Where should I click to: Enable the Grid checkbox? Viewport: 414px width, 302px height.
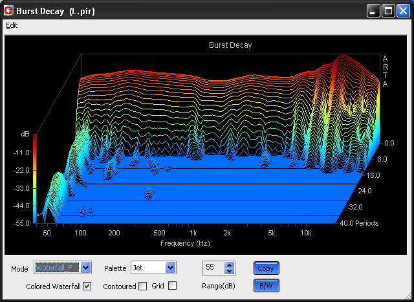tap(173, 286)
